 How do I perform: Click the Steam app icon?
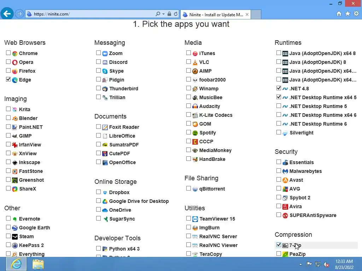[x=15, y=236]
